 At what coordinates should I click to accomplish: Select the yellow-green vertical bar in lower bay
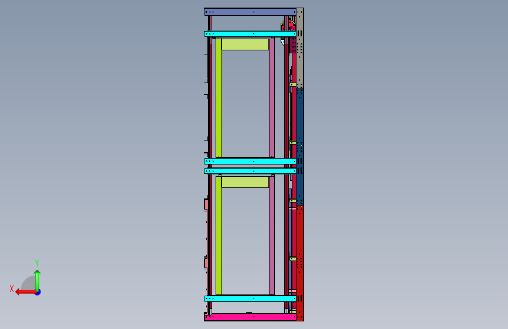(x=219, y=236)
